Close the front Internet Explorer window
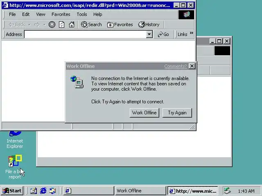This screenshot has height=196, width=262. pos(191,5)
